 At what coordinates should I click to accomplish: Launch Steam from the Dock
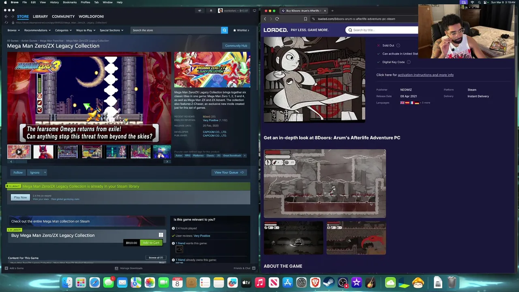click(x=329, y=282)
